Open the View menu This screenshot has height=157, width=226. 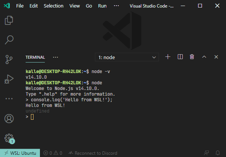(75, 6)
